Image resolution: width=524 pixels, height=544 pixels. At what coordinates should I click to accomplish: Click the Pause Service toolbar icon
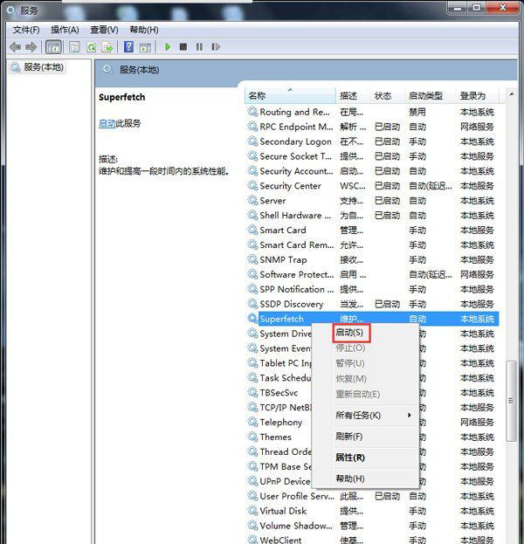tap(199, 47)
